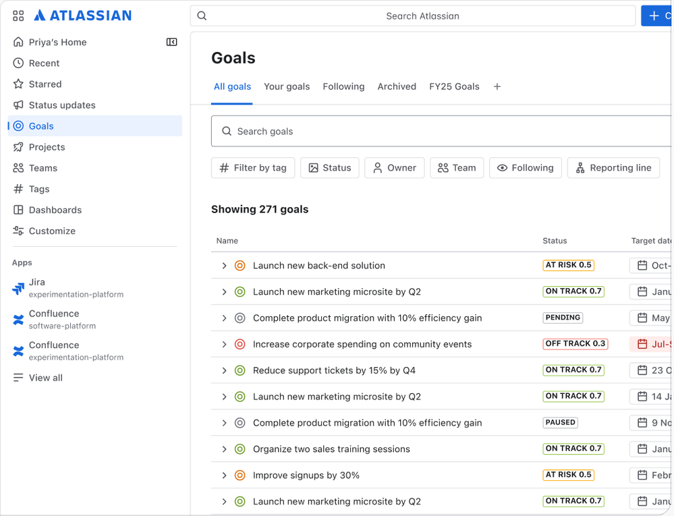Open goal Reduce support tickets by 15% by Q4
The image size is (674, 516).
(334, 370)
